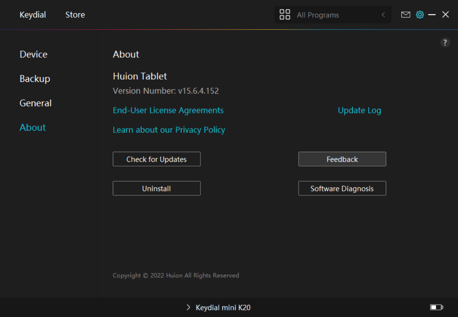Minimize the Huion window

coord(432,15)
